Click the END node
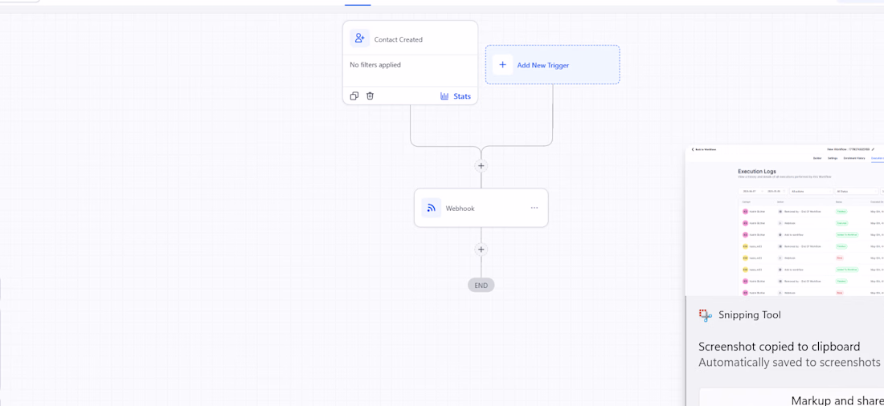 click(x=481, y=286)
